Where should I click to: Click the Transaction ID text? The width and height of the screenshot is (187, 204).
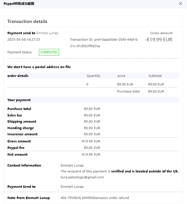click(104, 42)
